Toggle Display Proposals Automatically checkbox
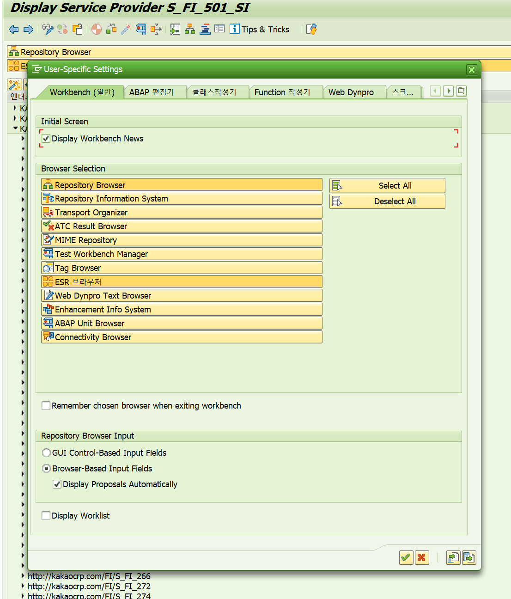The width and height of the screenshot is (511, 599). coord(57,484)
